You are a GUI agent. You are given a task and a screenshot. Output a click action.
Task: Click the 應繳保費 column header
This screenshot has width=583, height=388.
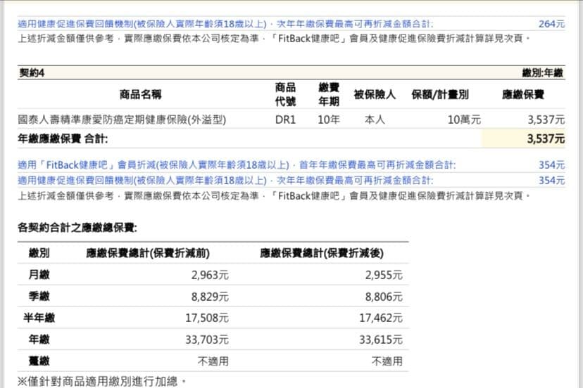[x=522, y=94]
